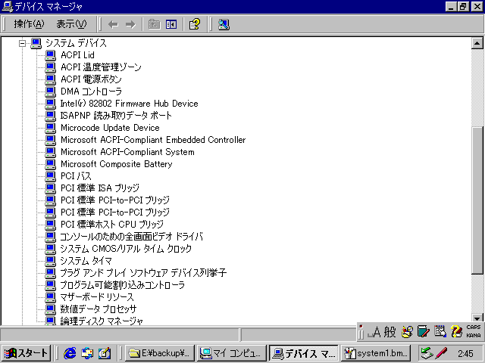Click scrollbar down arrow
The width and height of the screenshot is (485, 363).
(x=477, y=319)
